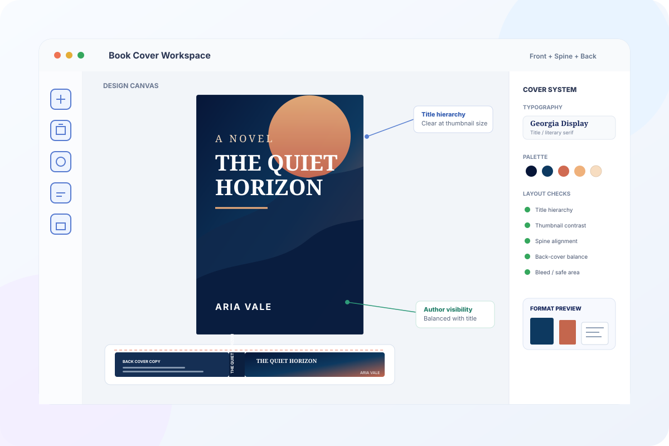The height and width of the screenshot is (446, 669).
Task: Click the A NOVEL subtitle text
Action: click(x=244, y=139)
